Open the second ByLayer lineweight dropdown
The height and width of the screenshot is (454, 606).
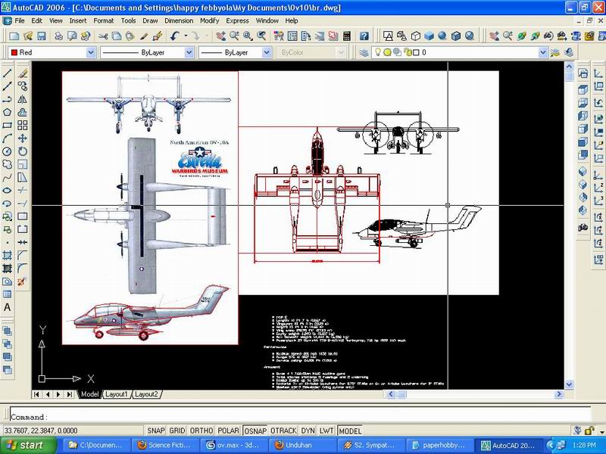click(x=267, y=52)
